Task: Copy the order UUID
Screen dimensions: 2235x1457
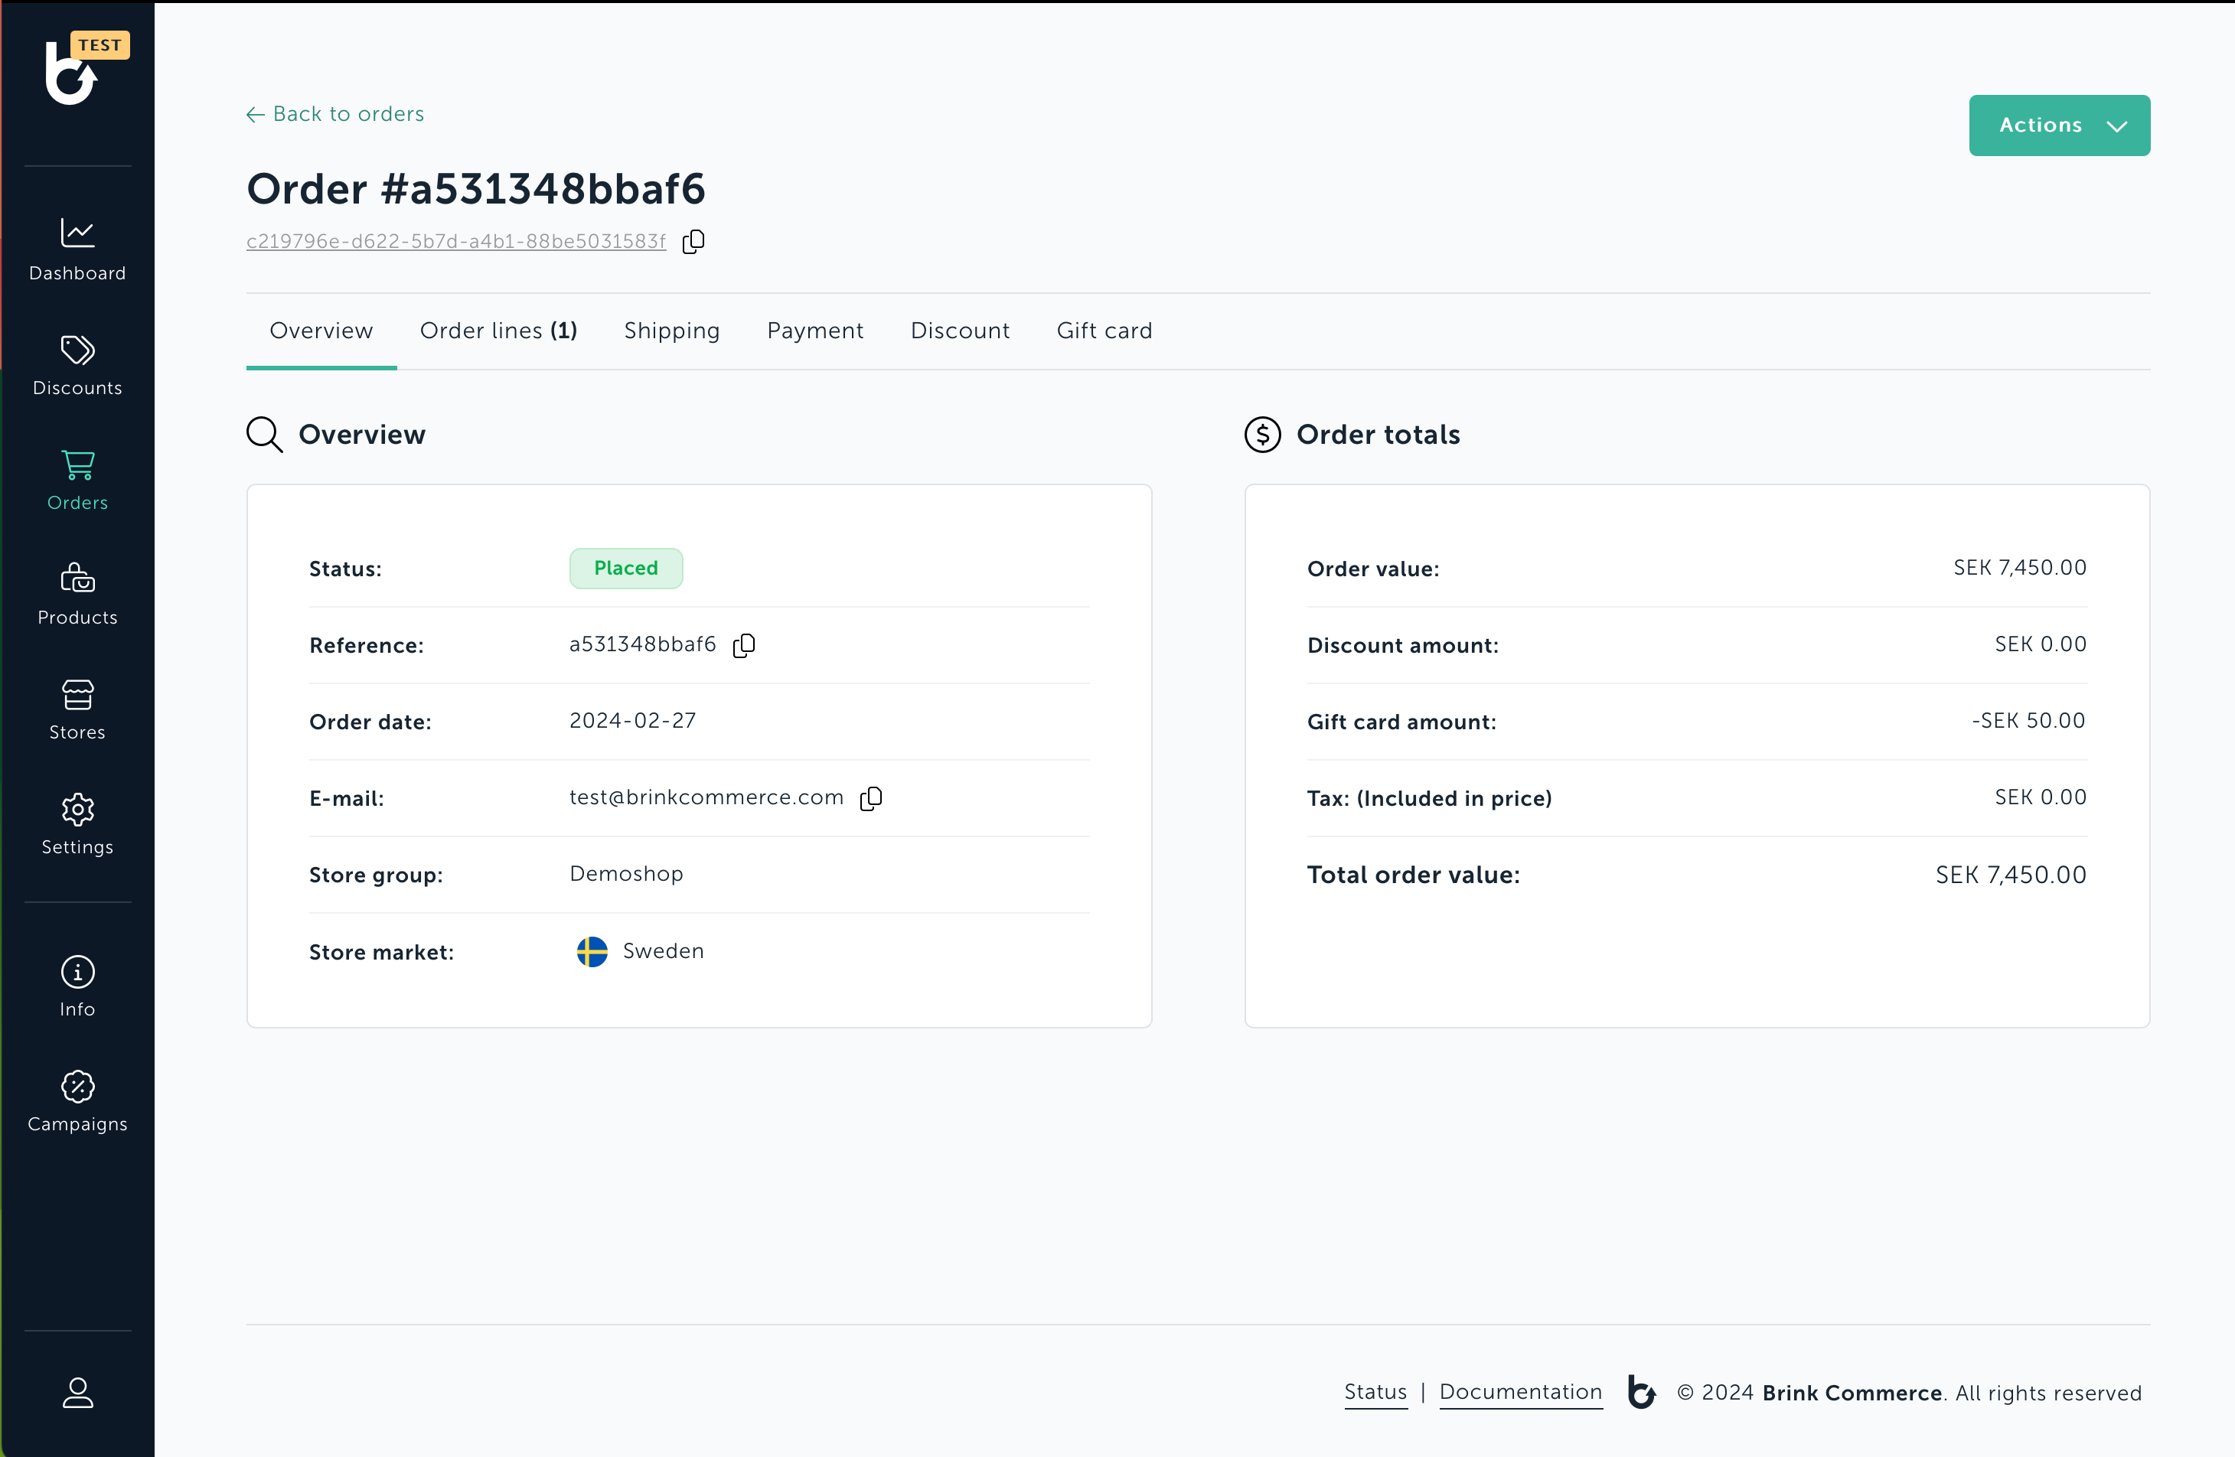Action: pyautogui.click(x=694, y=241)
